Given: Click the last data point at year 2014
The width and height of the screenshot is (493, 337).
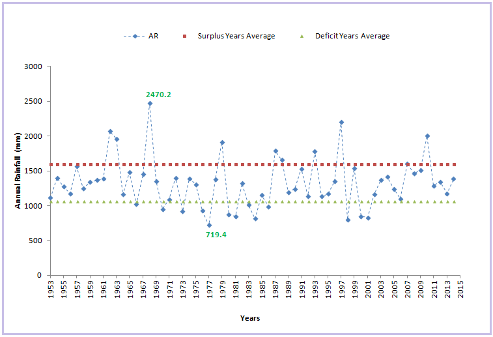Looking at the screenshot, I should pos(453,179).
